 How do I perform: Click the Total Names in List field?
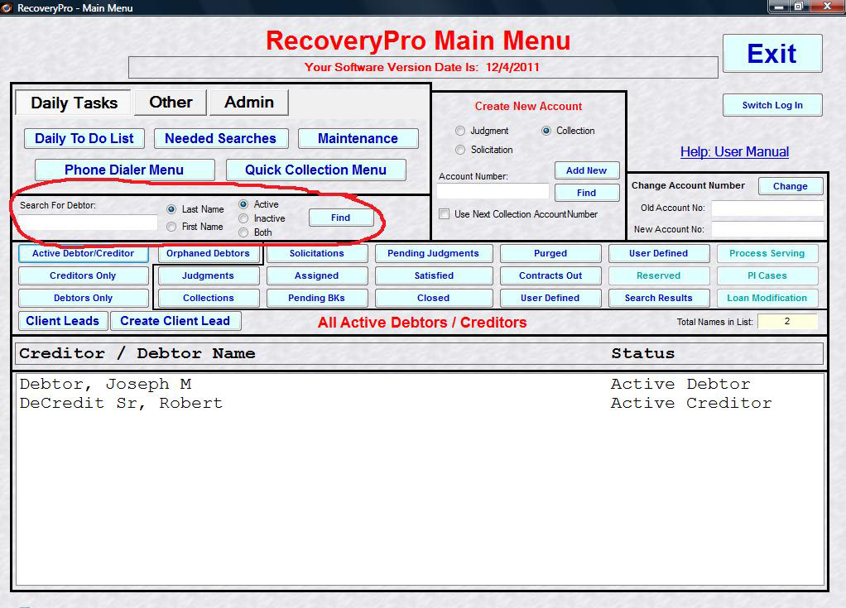point(787,321)
